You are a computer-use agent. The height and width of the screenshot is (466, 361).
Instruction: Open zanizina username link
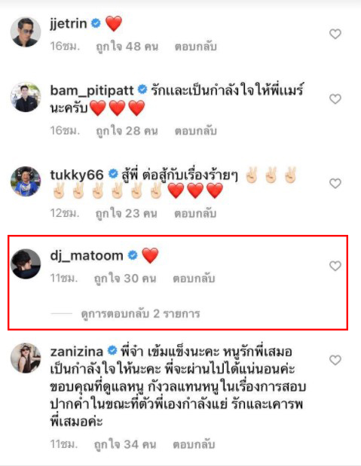pos(77,352)
